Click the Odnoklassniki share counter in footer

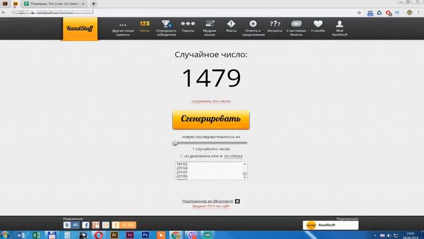124,225
